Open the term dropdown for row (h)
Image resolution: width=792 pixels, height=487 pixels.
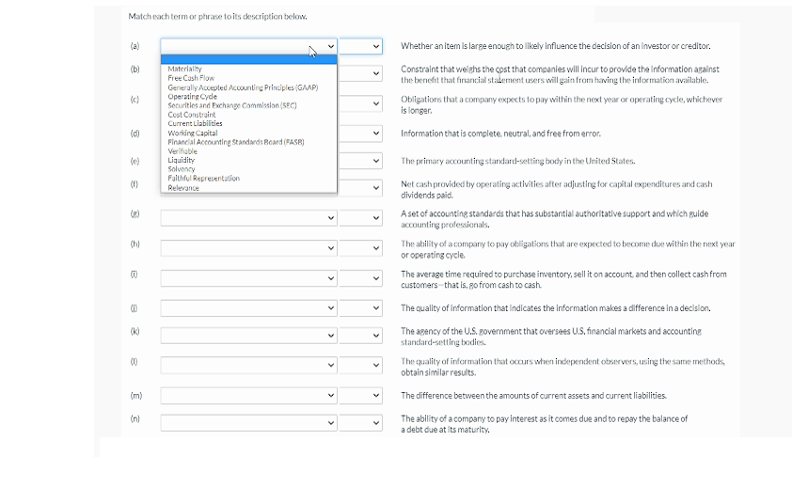(x=248, y=248)
